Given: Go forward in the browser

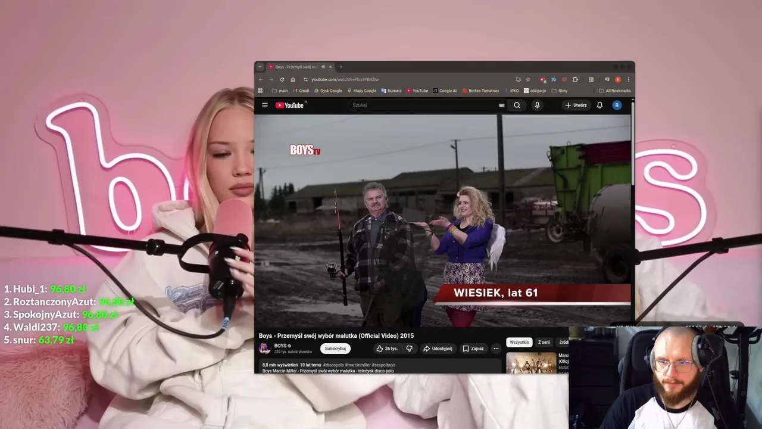Looking at the screenshot, I should 271,79.
